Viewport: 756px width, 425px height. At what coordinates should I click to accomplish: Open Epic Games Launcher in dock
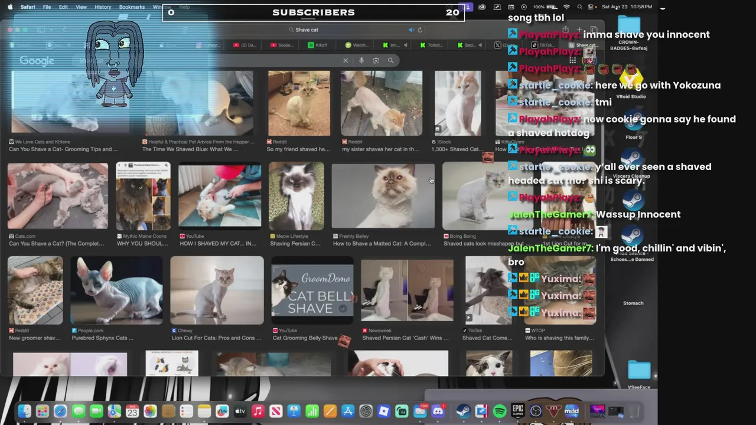click(518, 411)
